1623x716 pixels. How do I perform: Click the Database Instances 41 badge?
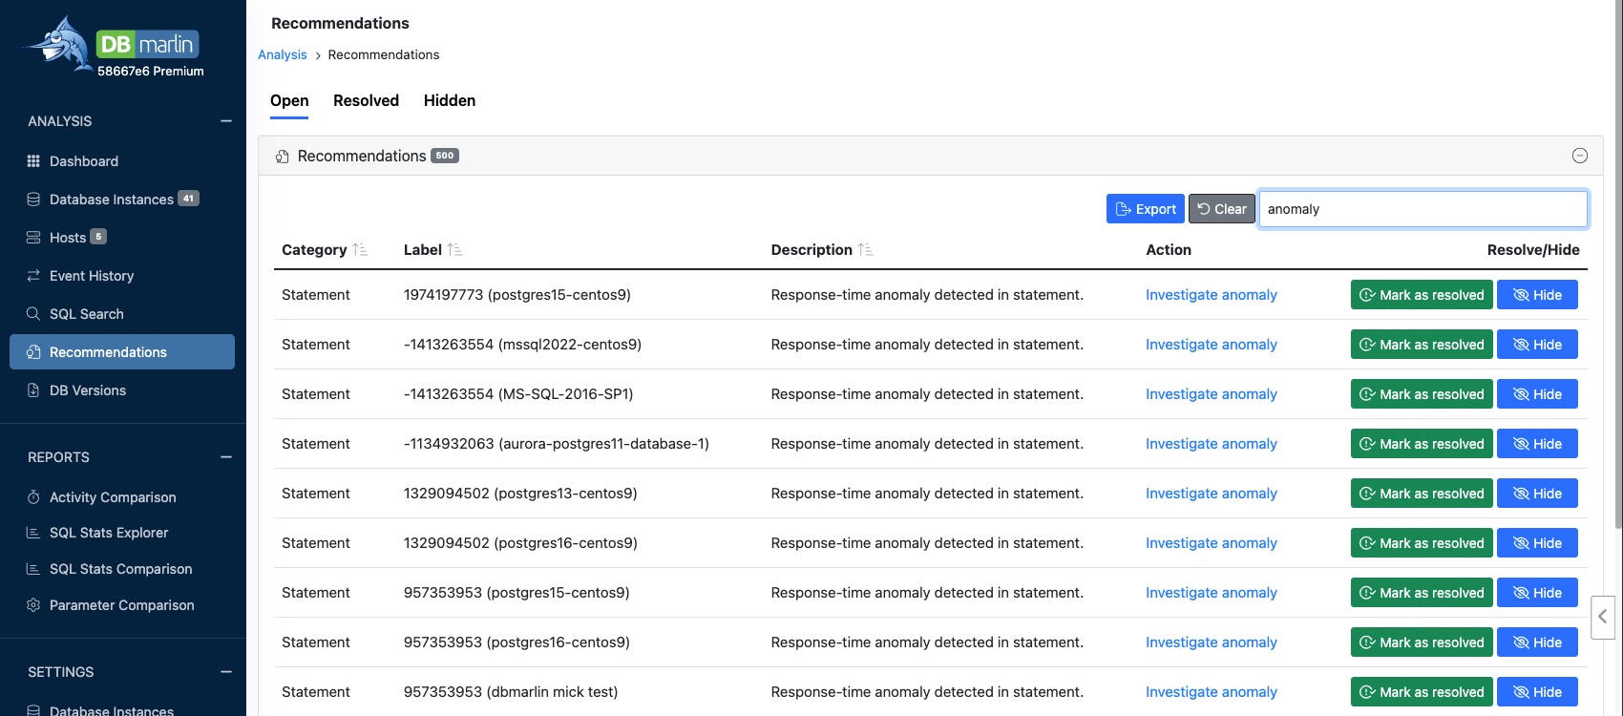[x=189, y=199]
